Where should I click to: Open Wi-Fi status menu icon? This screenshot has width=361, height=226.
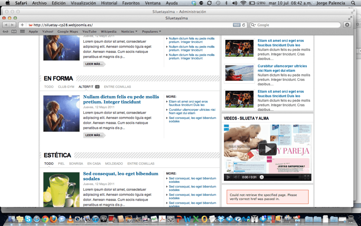tap(243, 3)
